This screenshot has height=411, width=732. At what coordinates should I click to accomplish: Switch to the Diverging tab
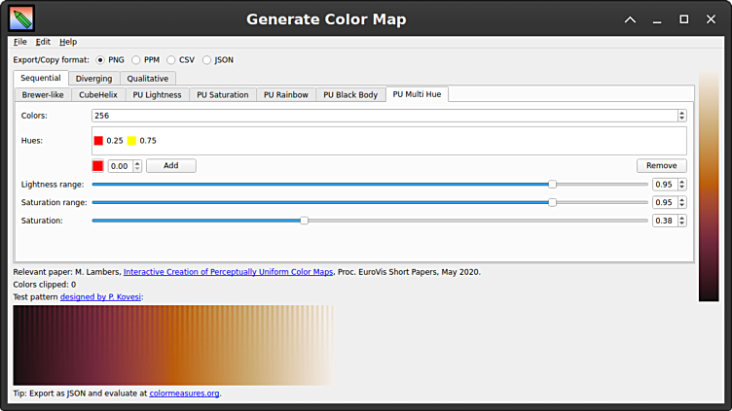coord(94,79)
